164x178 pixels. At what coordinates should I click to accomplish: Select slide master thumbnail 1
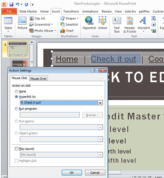(18, 49)
